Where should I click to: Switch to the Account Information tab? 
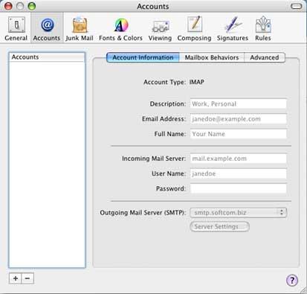[143, 57]
